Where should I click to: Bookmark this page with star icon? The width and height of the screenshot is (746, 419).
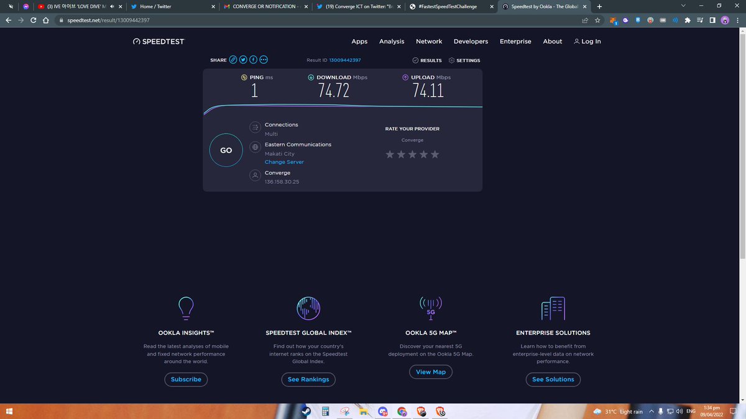click(597, 20)
